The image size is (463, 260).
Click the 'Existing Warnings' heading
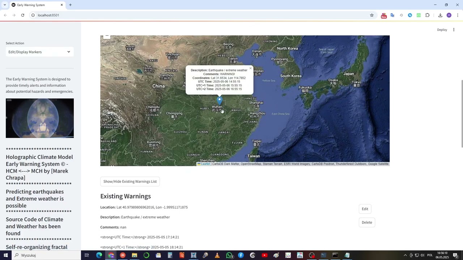coord(126,196)
